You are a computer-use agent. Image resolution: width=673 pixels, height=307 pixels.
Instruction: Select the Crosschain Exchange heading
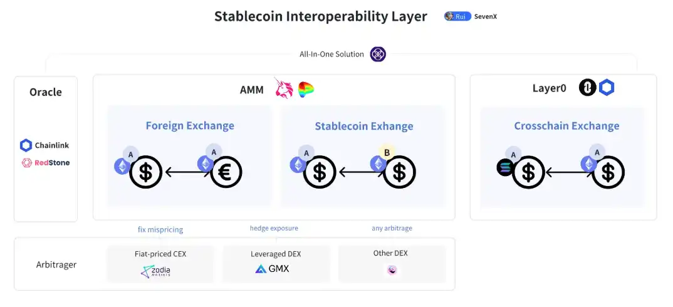[x=566, y=126]
